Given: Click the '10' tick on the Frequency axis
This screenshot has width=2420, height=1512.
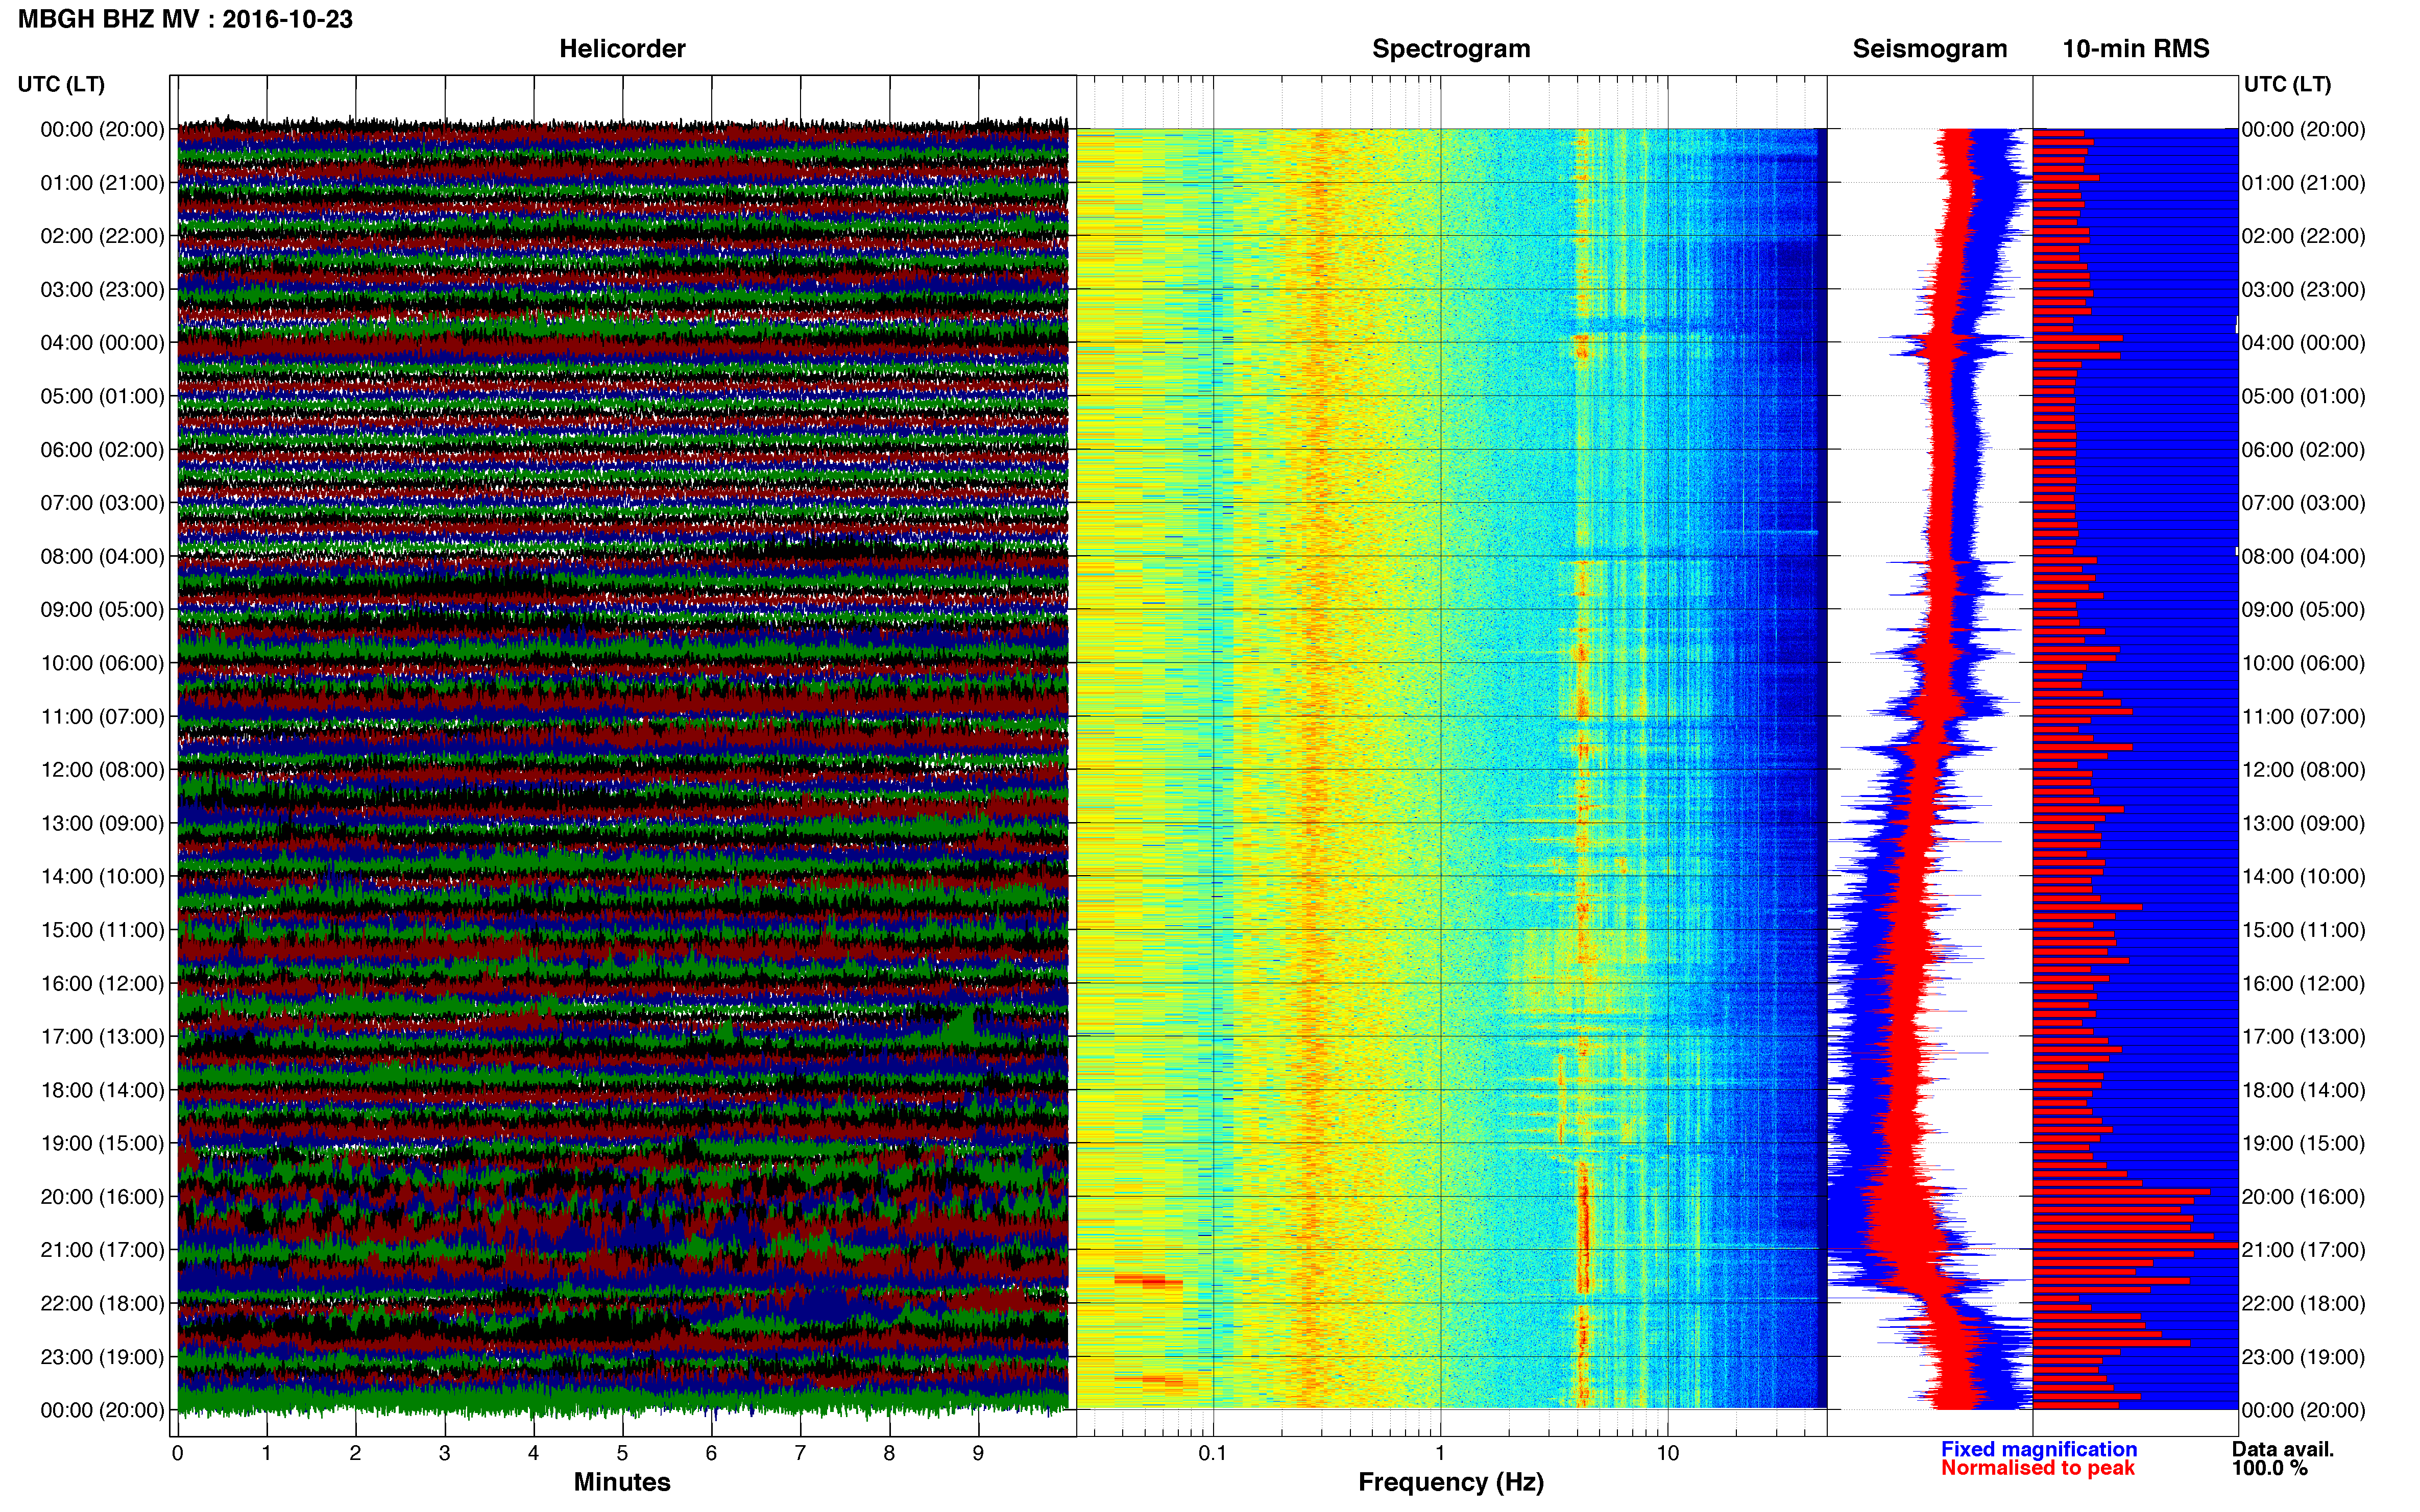Looking at the screenshot, I should coord(1667,1454).
